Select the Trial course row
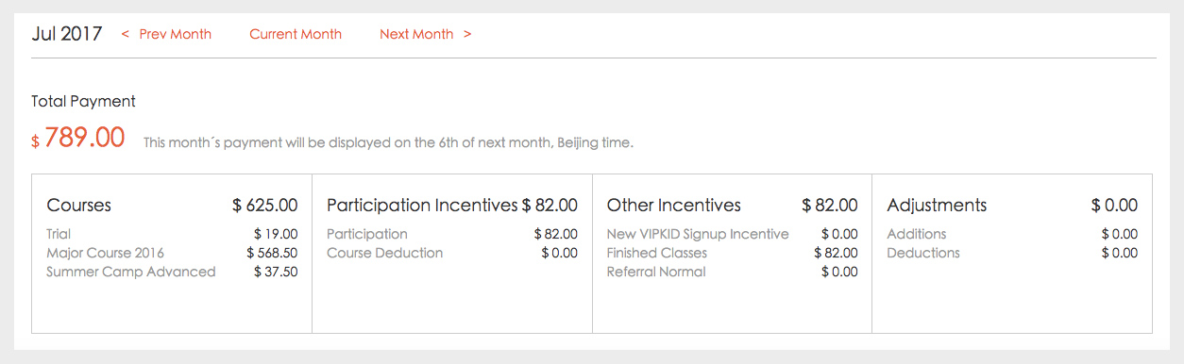The width and height of the screenshot is (1184, 364). tap(172, 234)
